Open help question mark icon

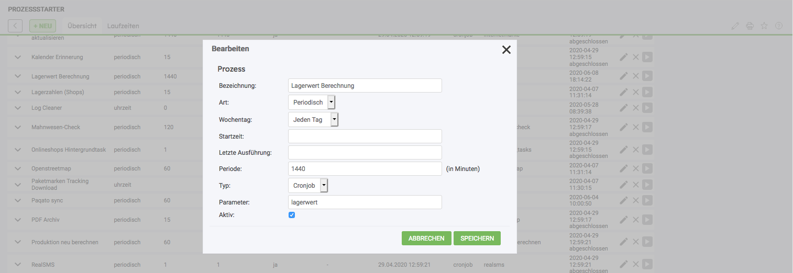coord(779,26)
